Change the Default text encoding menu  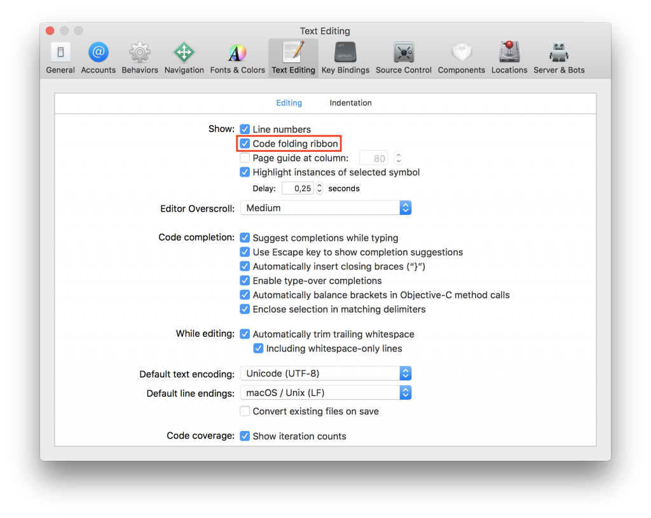click(325, 373)
